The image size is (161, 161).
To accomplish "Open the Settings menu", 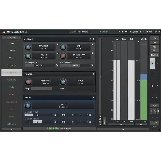I will (x=147, y=32).
